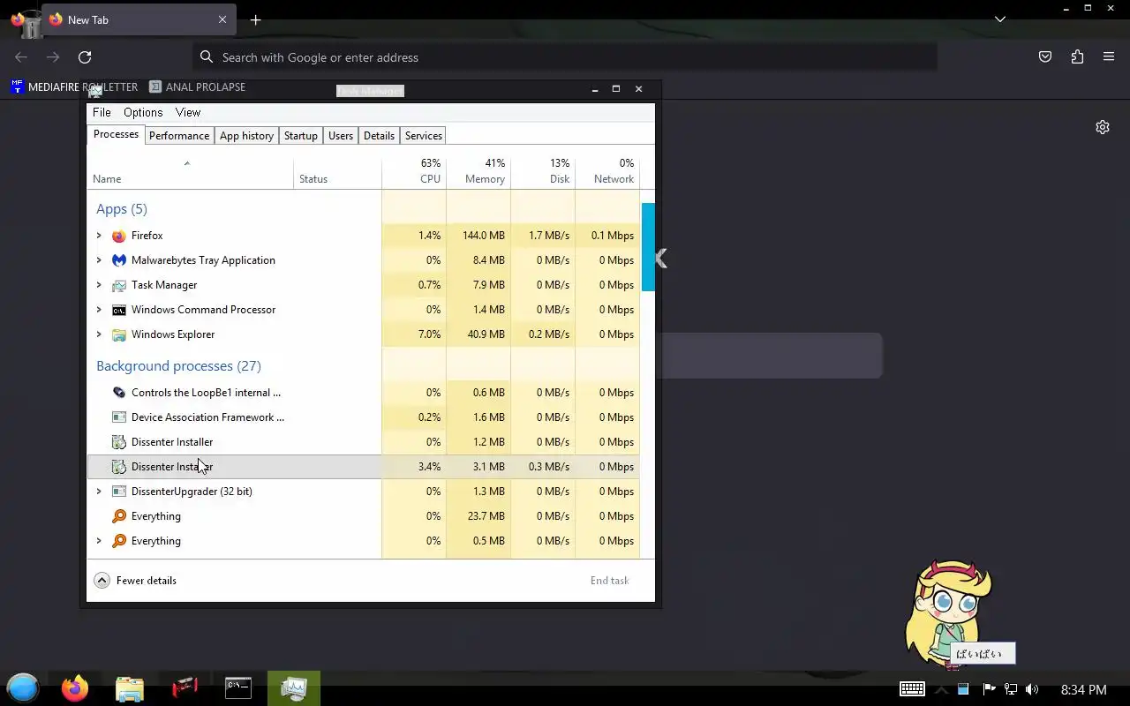Switch to the Performance tab

point(179,136)
